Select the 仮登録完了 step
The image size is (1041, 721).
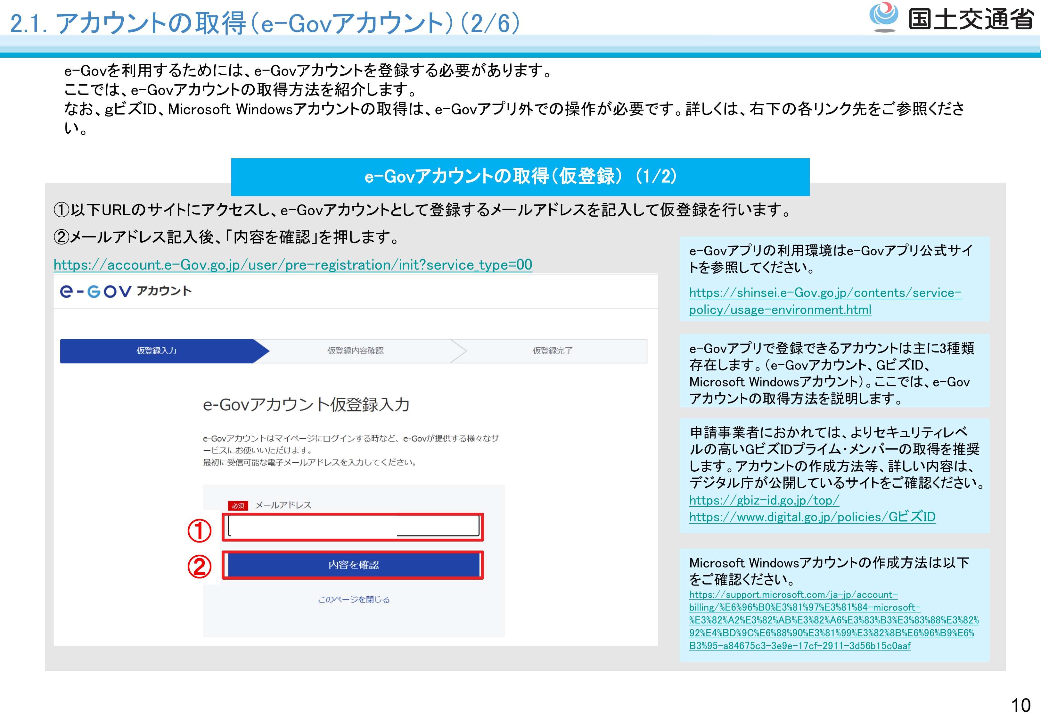click(x=552, y=351)
